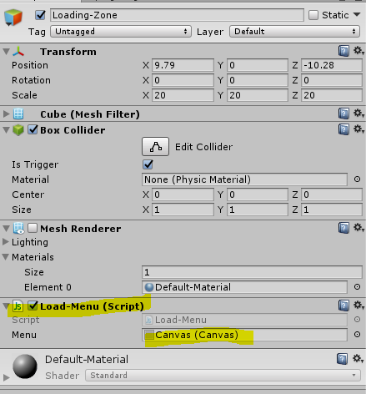Expand the Cube (Mesh Filter) component
Screen dimensions: 366x394
pyautogui.click(x=6, y=114)
